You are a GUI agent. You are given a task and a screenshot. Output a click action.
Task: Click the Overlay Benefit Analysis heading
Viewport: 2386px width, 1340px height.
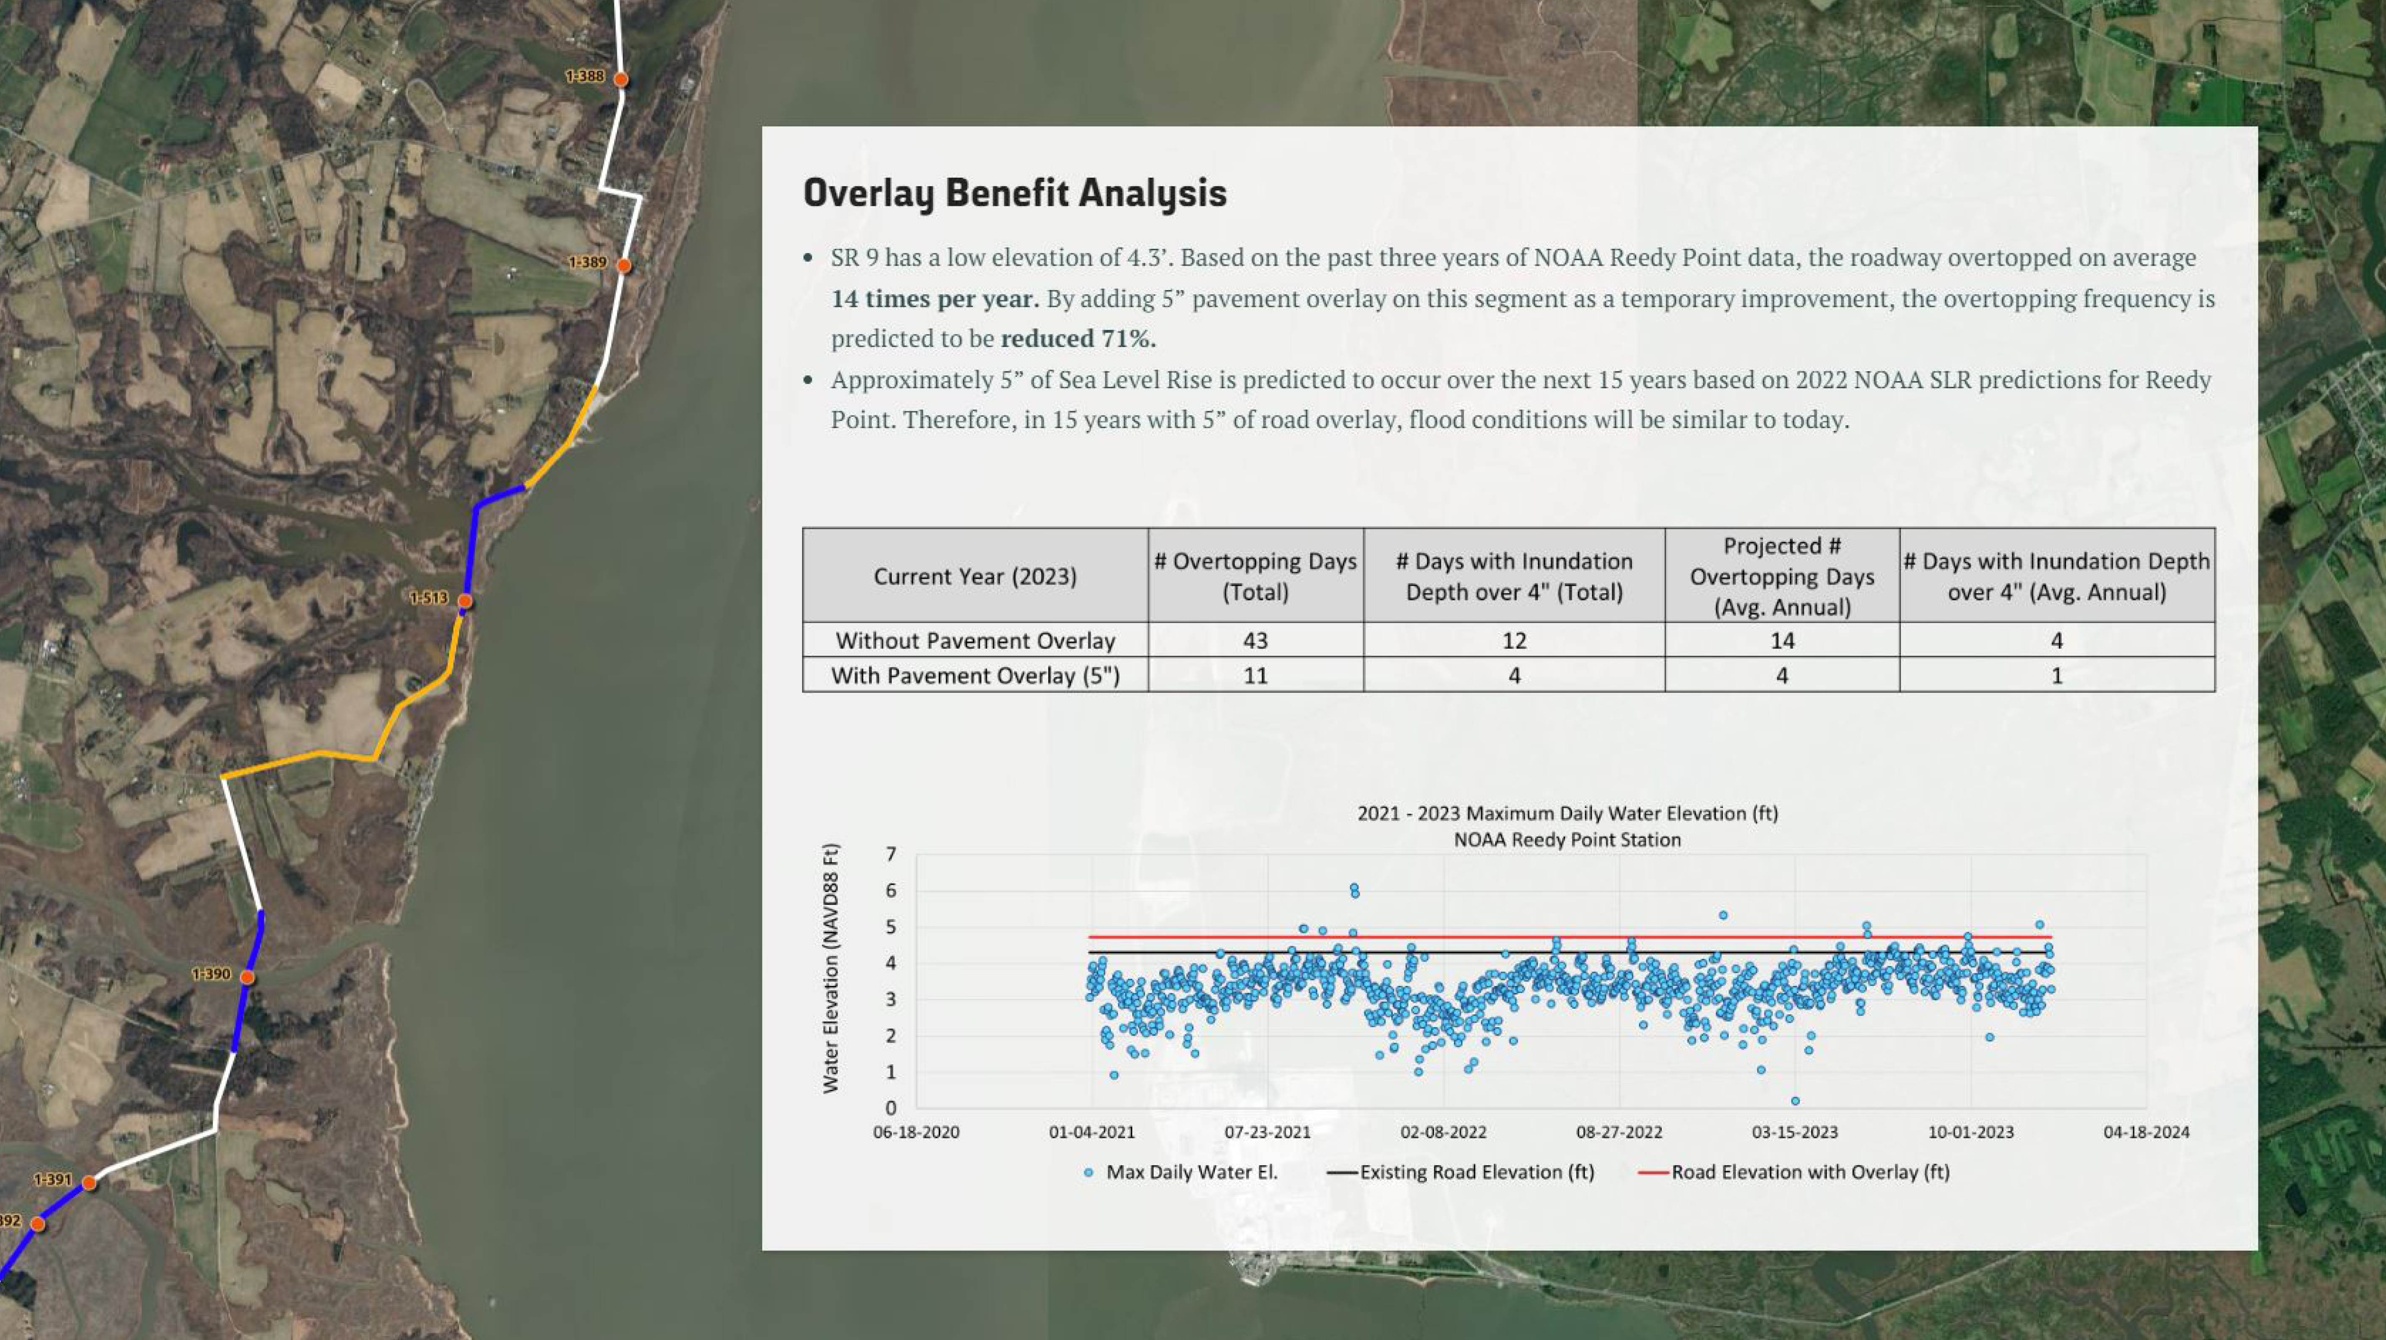coord(1014,193)
